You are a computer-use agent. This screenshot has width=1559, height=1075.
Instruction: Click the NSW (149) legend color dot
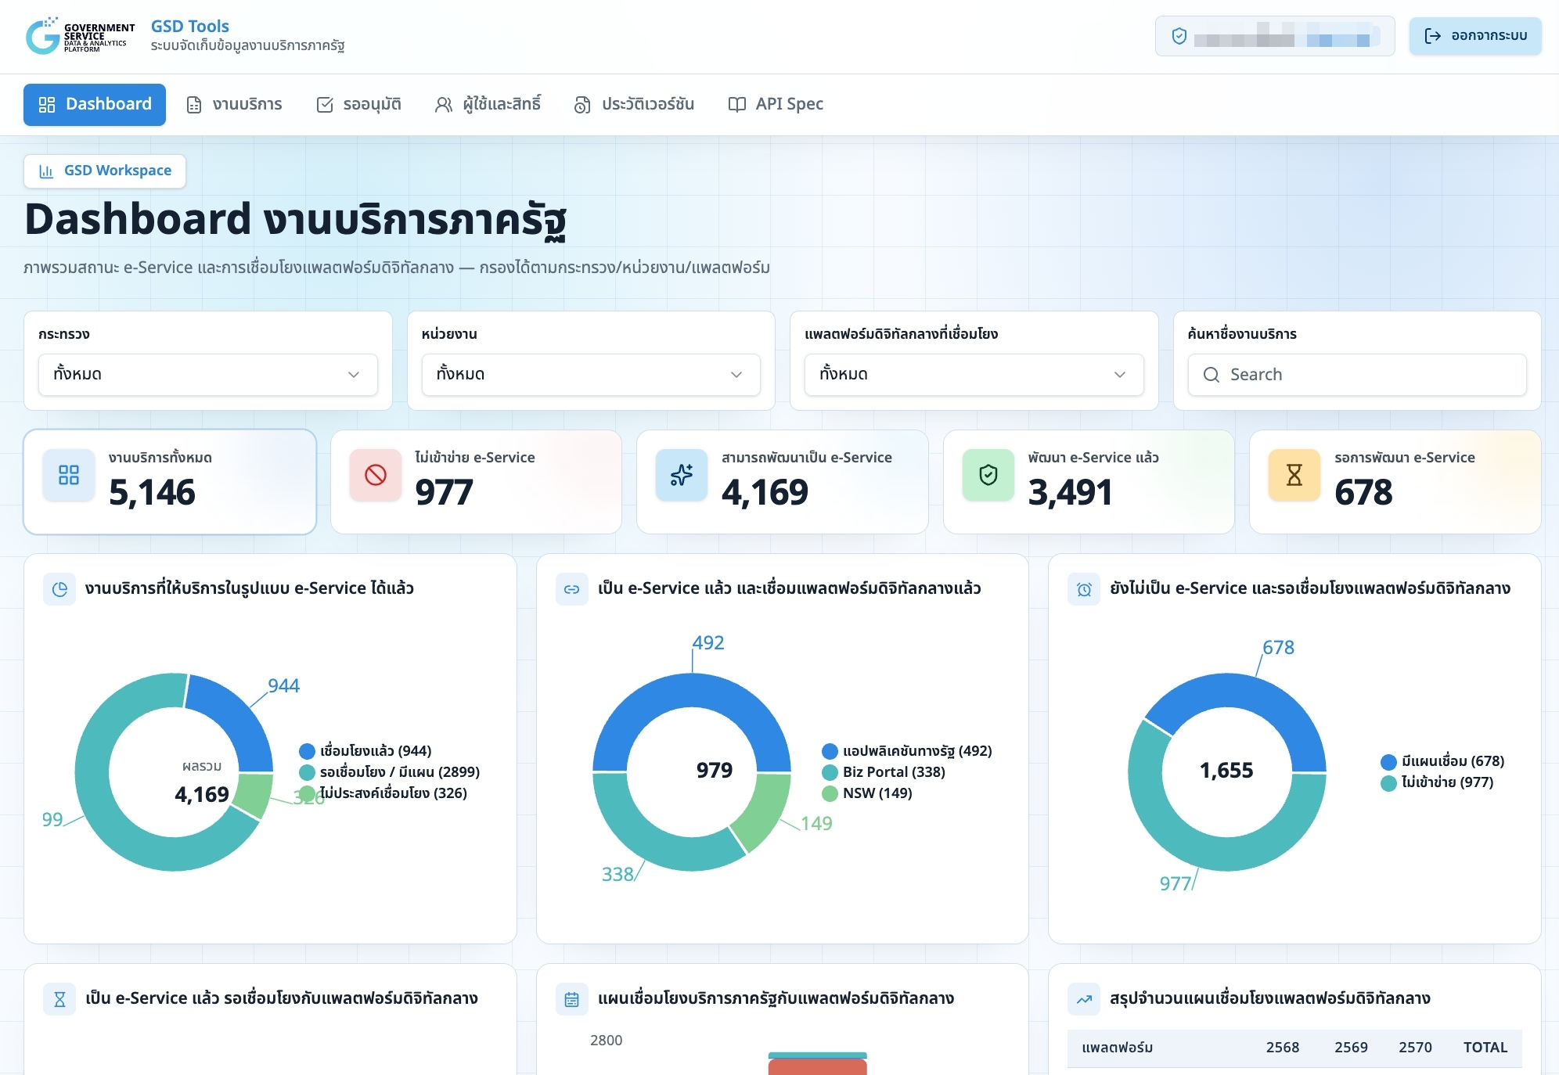830,793
